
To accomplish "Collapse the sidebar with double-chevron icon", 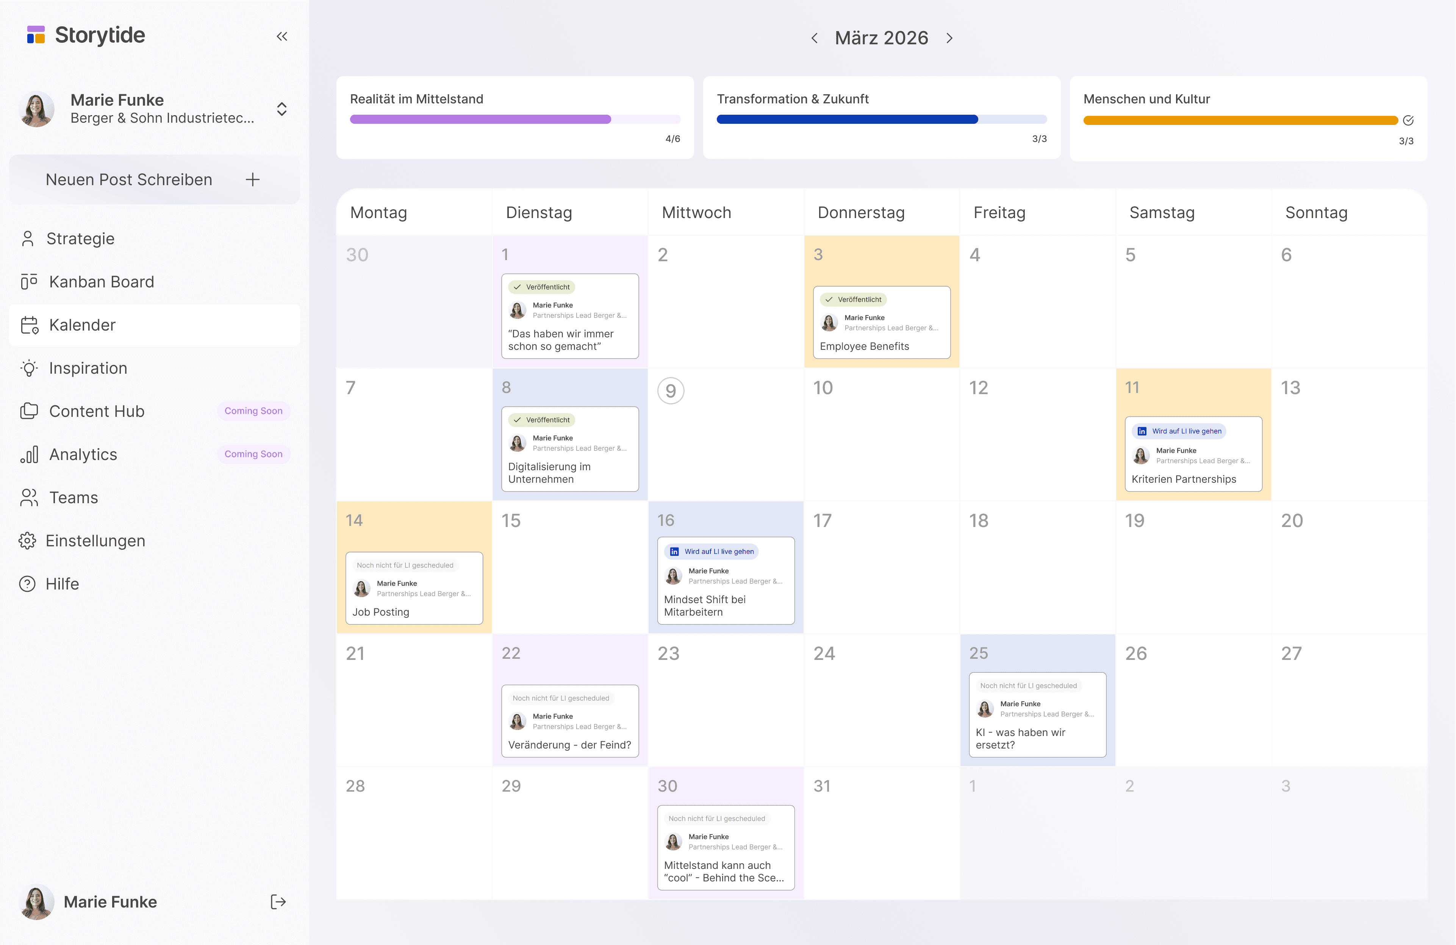I will click(282, 37).
